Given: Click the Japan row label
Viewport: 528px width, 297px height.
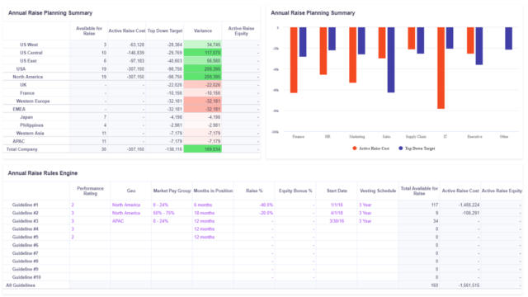Looking at the screenshot, I should [26, 117].
